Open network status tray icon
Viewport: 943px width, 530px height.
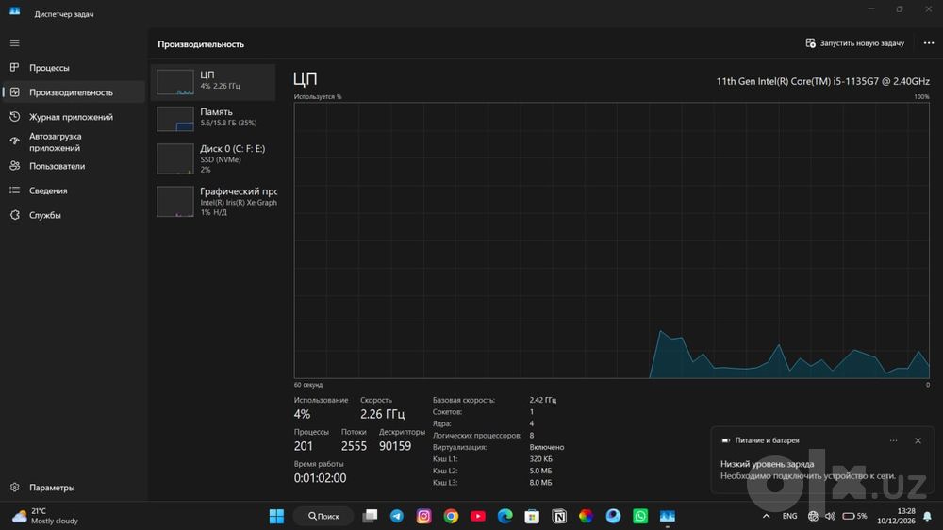click(x=813, y=516)
